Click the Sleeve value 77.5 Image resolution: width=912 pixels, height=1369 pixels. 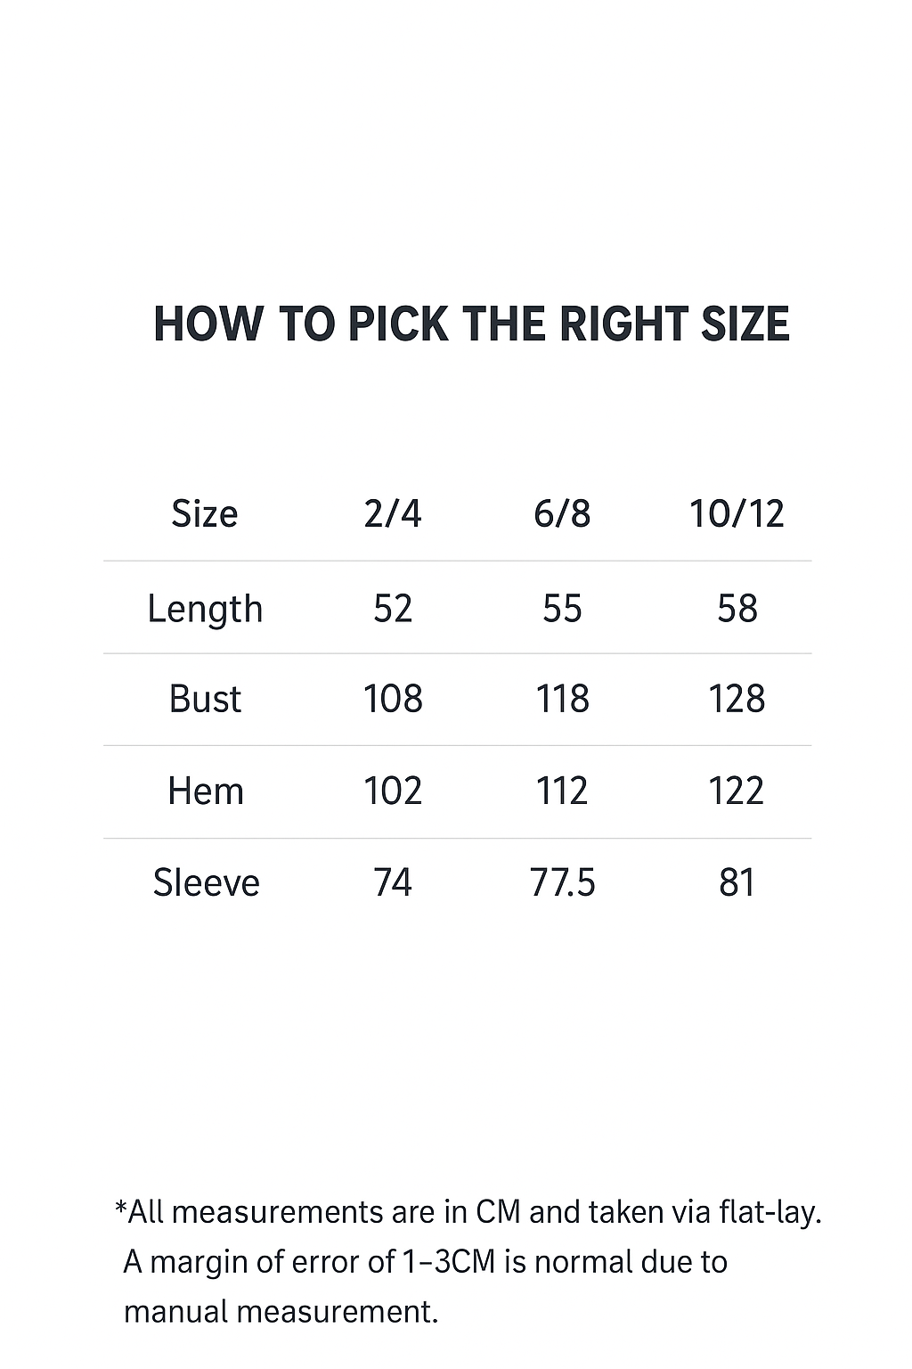(x=562, y=883)
